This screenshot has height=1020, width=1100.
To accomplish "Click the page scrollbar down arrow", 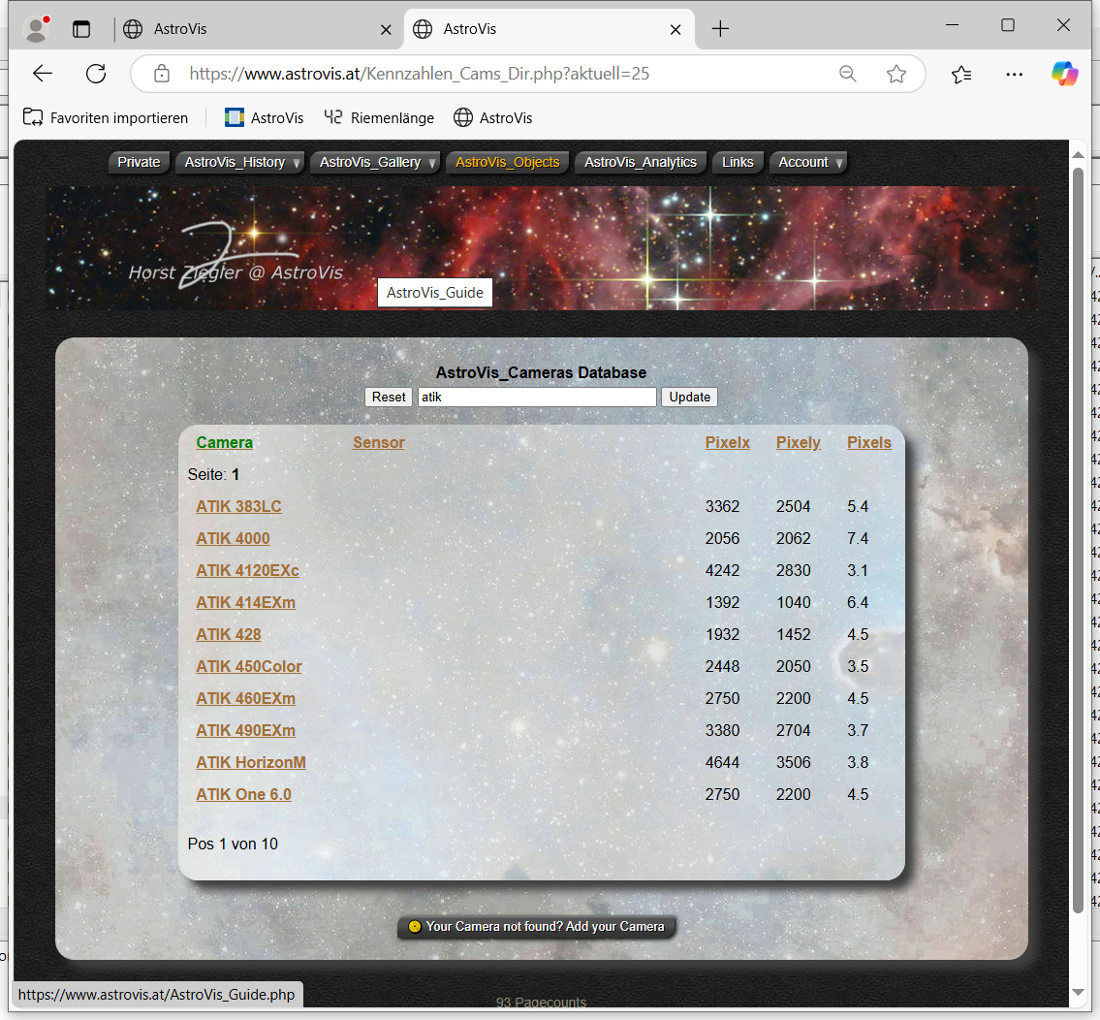I will coord(1079,992).
